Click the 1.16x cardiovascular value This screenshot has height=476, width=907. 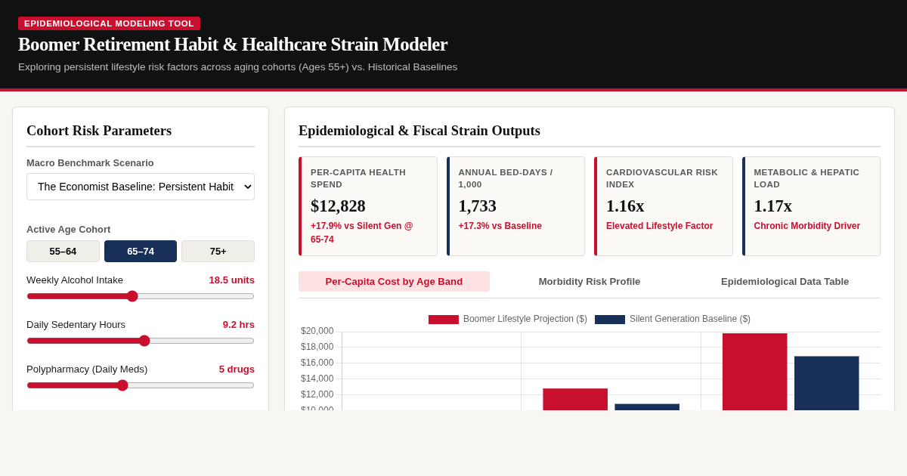[x=625, y=206]
